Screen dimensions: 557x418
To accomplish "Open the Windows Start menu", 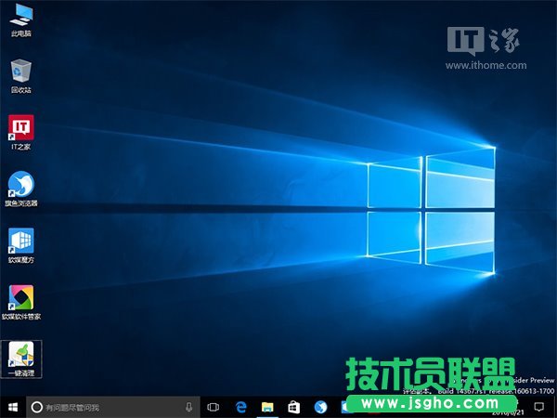I will coord(13,407).
